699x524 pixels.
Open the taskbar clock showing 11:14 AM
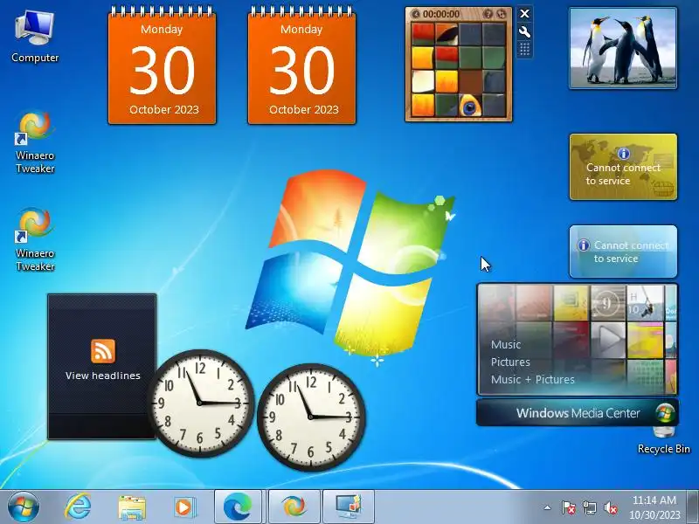tap(654, 507)
